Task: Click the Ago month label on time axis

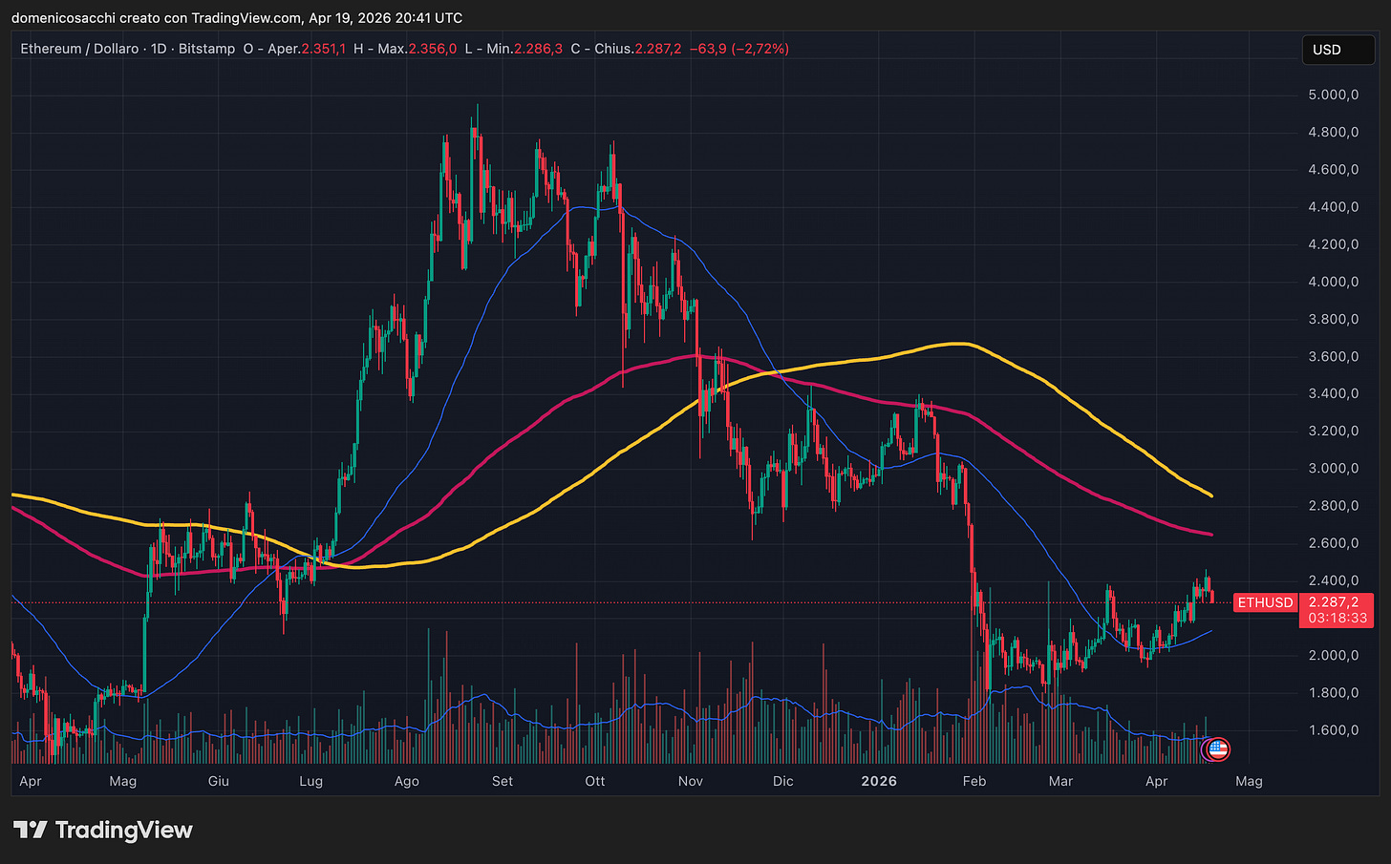Action: [407, 781]
